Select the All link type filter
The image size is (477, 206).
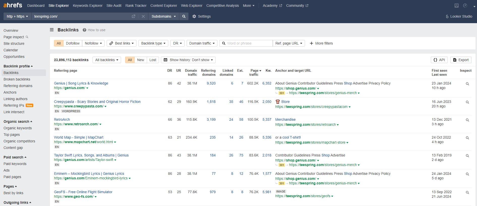coord(59,43)
